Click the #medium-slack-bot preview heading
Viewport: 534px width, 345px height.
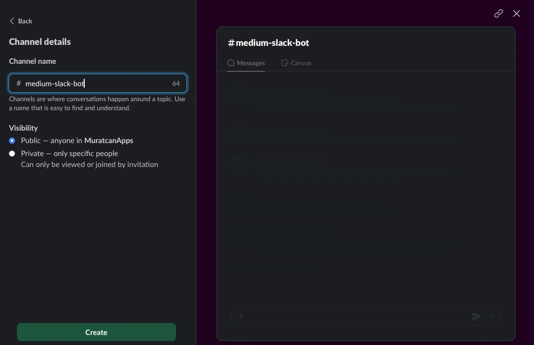click(268, 42)
